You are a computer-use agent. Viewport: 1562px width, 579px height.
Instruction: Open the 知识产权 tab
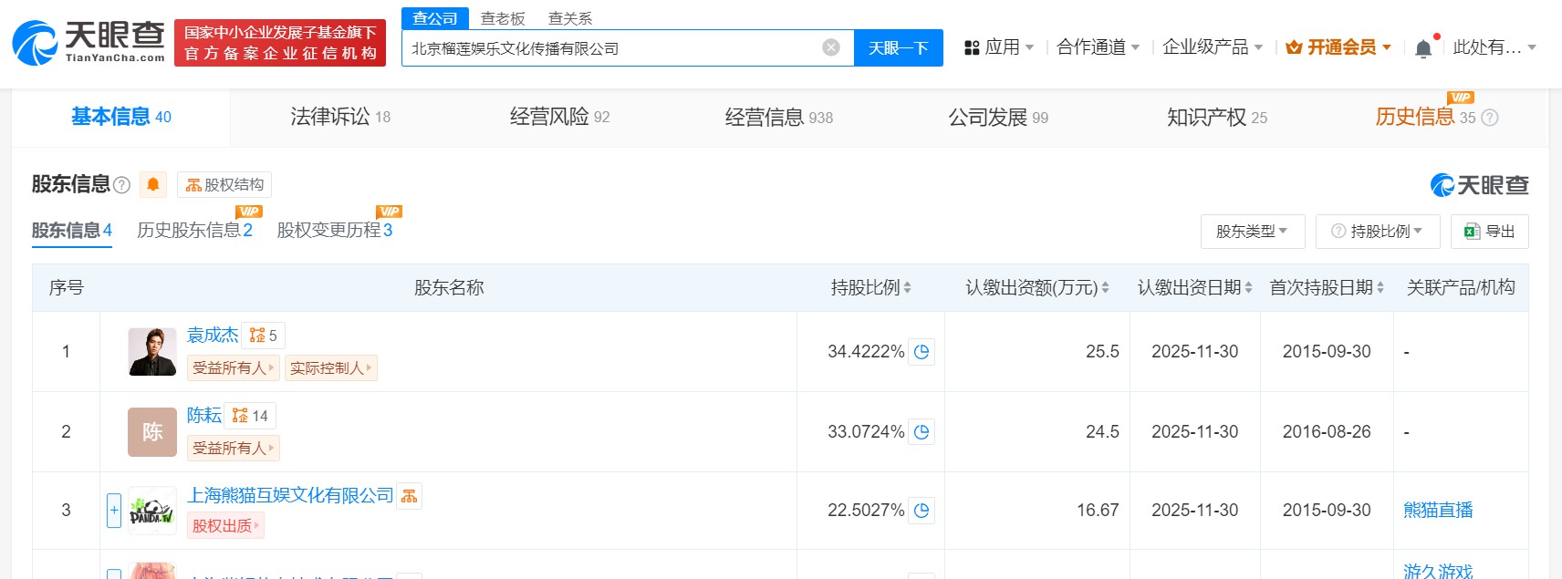pyautogui.click(x=1217, y=117)
